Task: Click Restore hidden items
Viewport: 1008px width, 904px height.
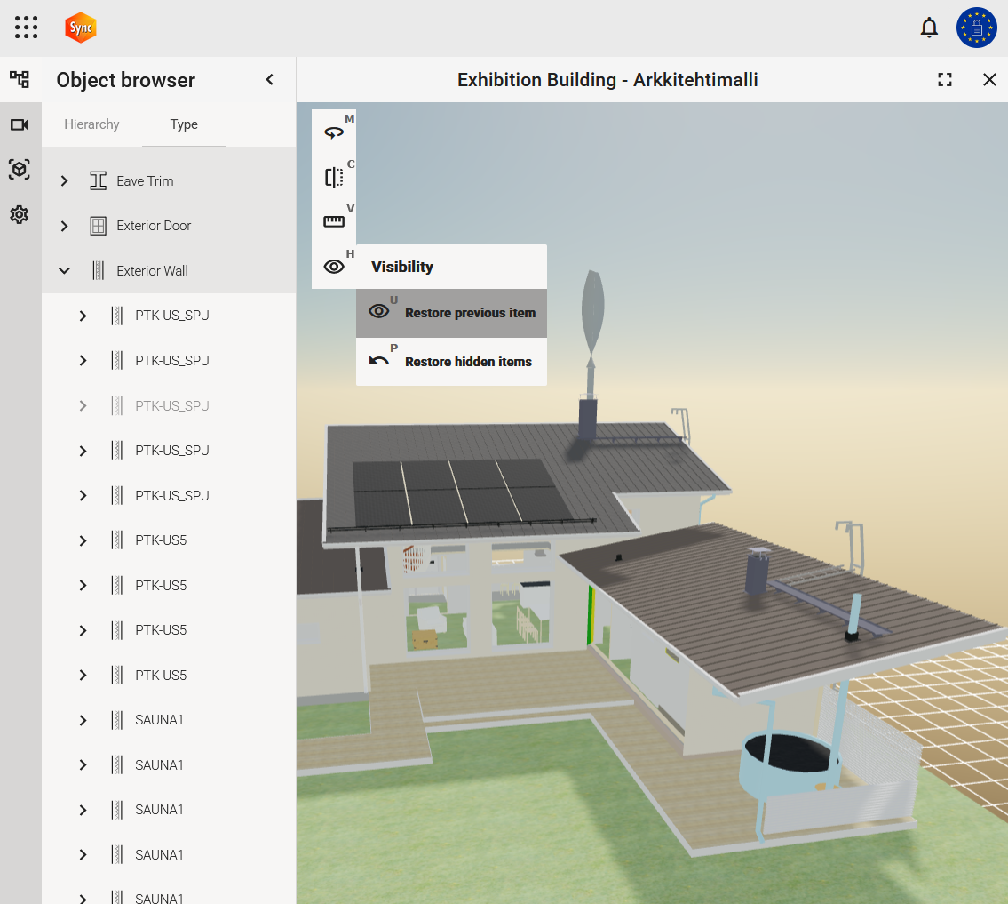Action: tap(451, 362)
